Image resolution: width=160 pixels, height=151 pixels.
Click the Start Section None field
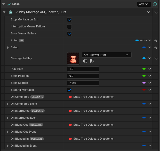(x=83, y=83)
